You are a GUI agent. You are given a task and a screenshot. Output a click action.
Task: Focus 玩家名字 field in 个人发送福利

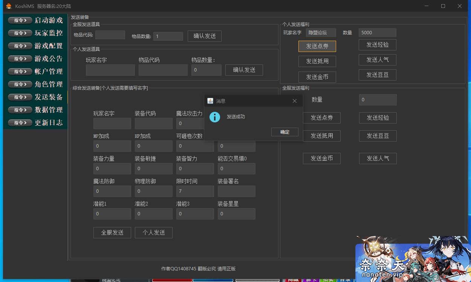[321, 33]
